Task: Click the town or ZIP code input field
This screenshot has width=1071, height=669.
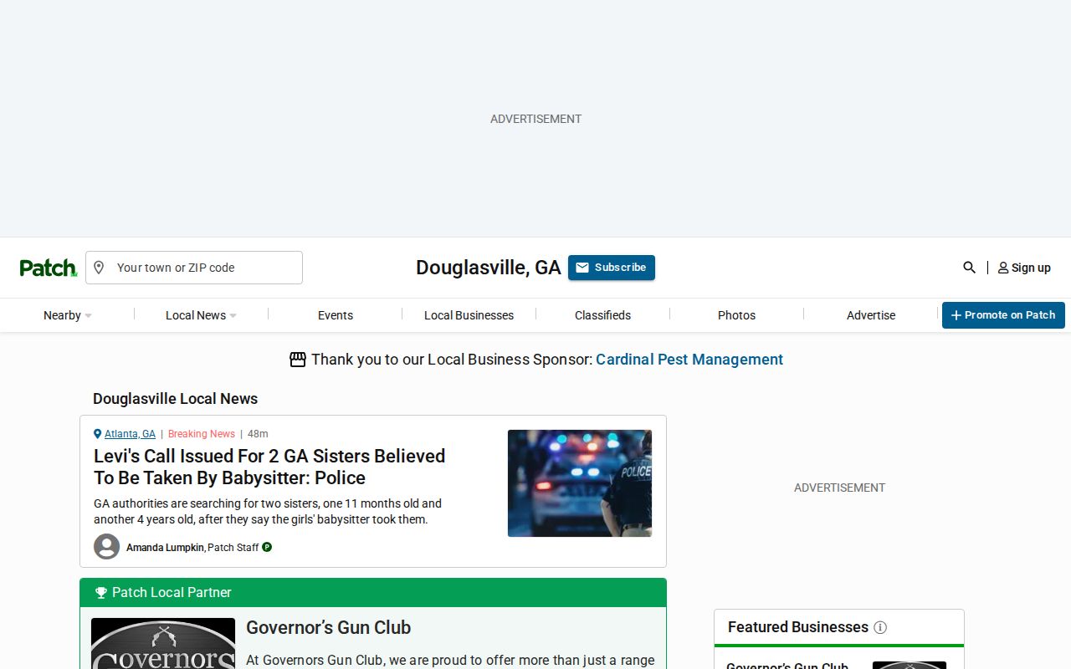Action: point(194,268)
